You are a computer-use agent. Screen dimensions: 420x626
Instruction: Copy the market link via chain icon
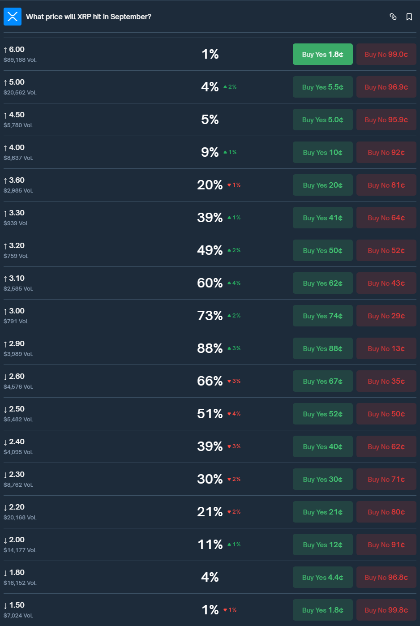(393, 17)
